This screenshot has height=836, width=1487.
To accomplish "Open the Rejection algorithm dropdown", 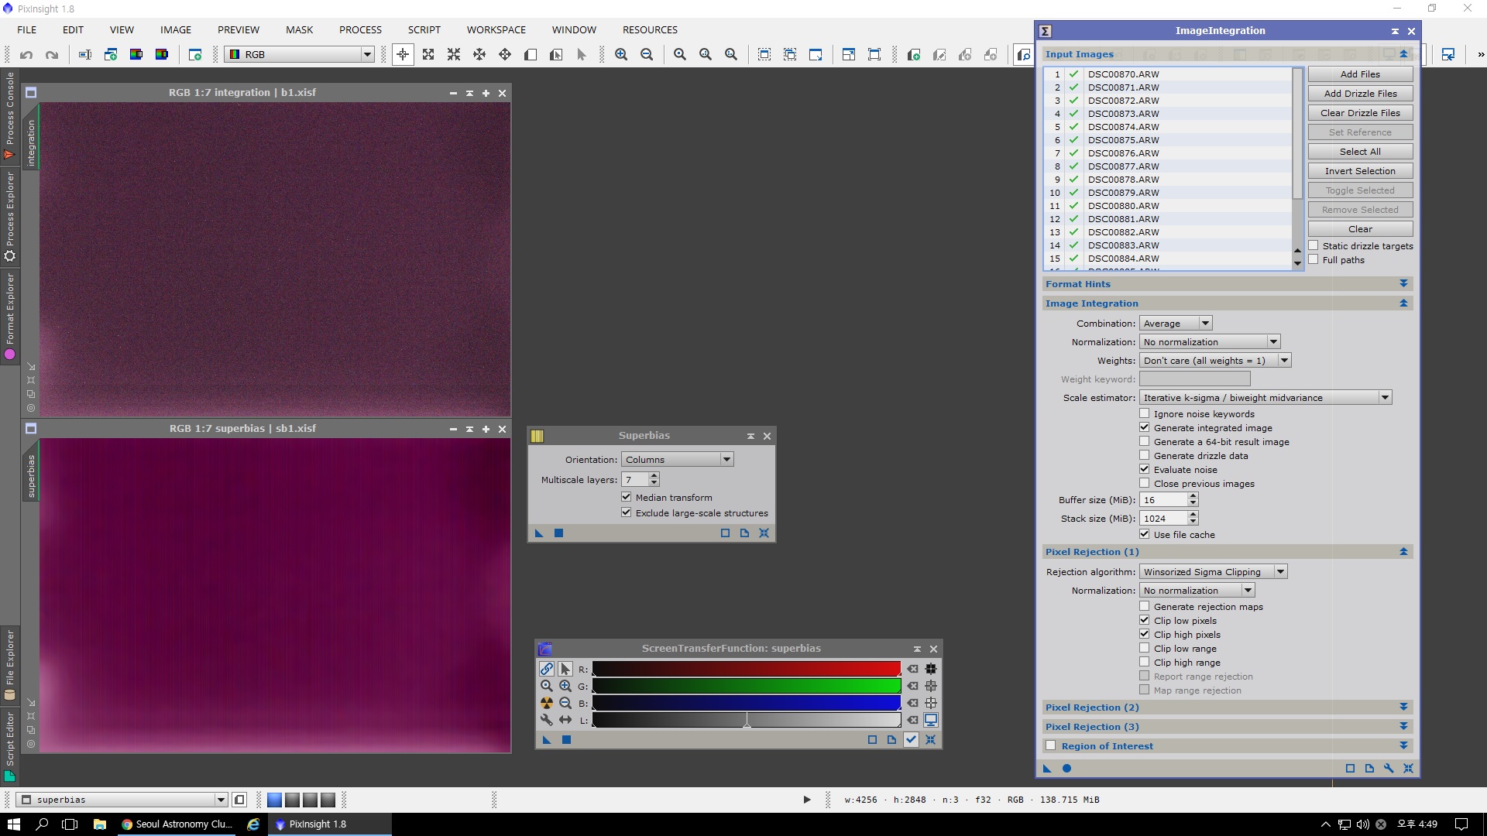I will (1213, 572).
